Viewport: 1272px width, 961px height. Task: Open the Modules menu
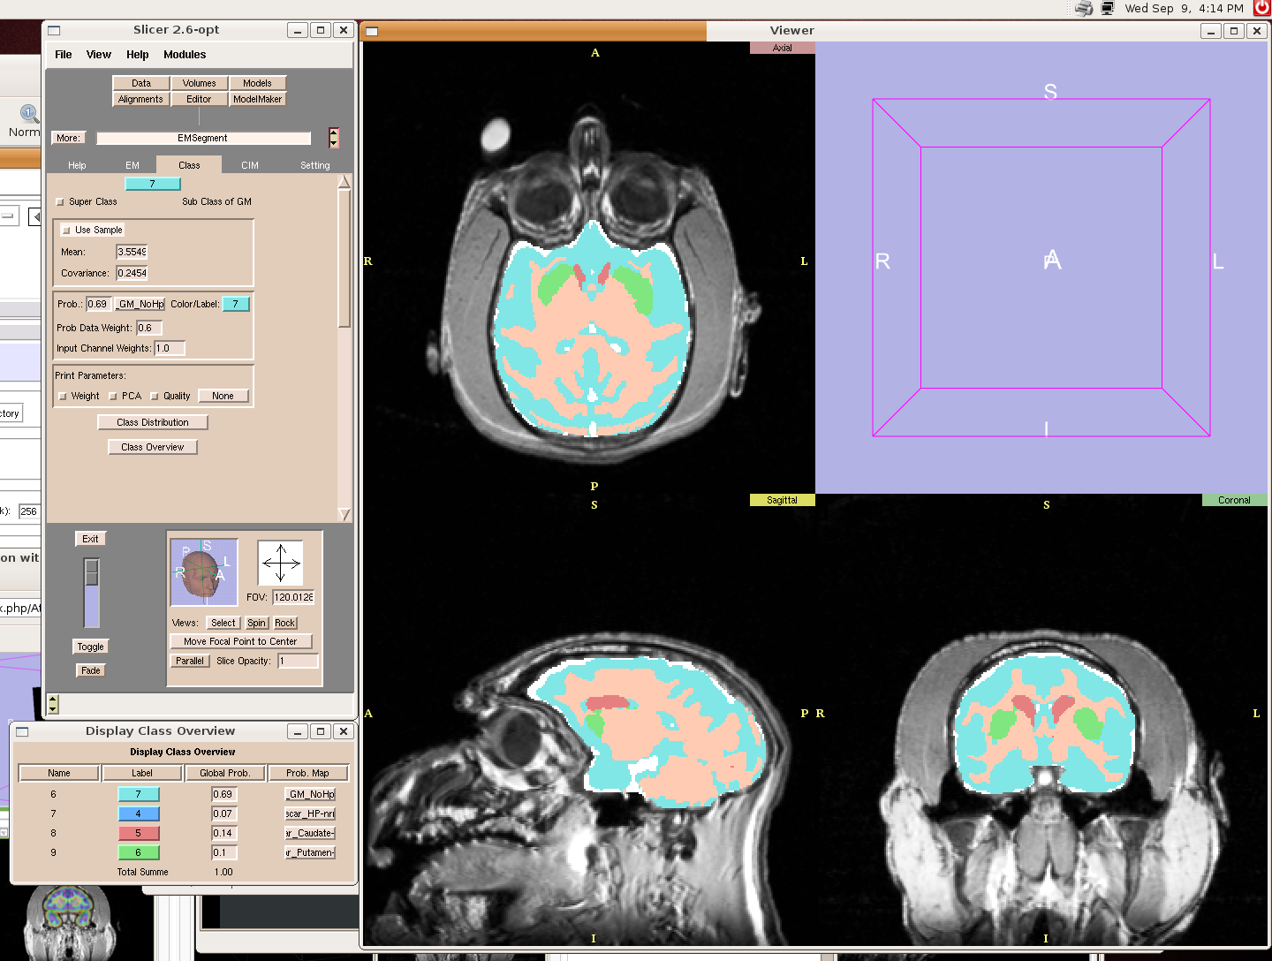(x=184, y=55)
